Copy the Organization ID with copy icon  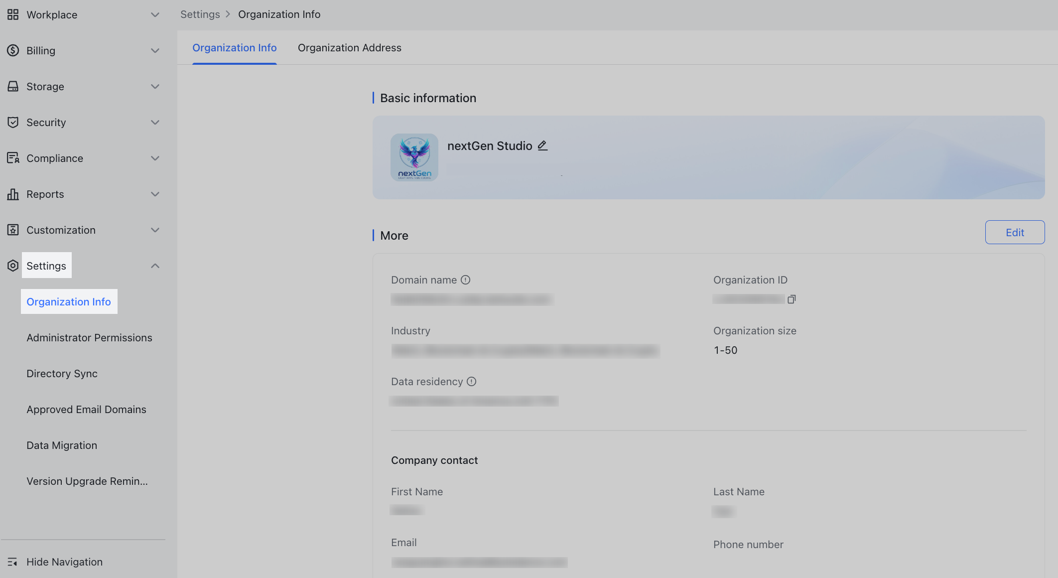point(792,299)
